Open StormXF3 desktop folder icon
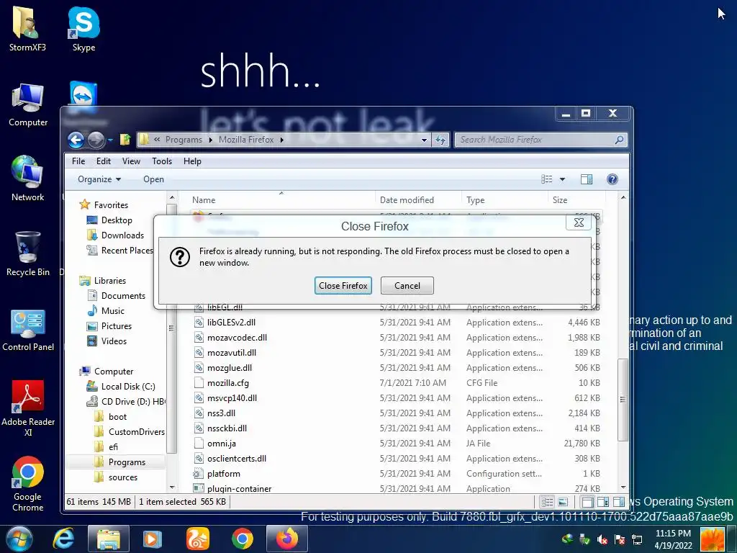This screenshot has width=737, height=553. [x=28, y=28]
